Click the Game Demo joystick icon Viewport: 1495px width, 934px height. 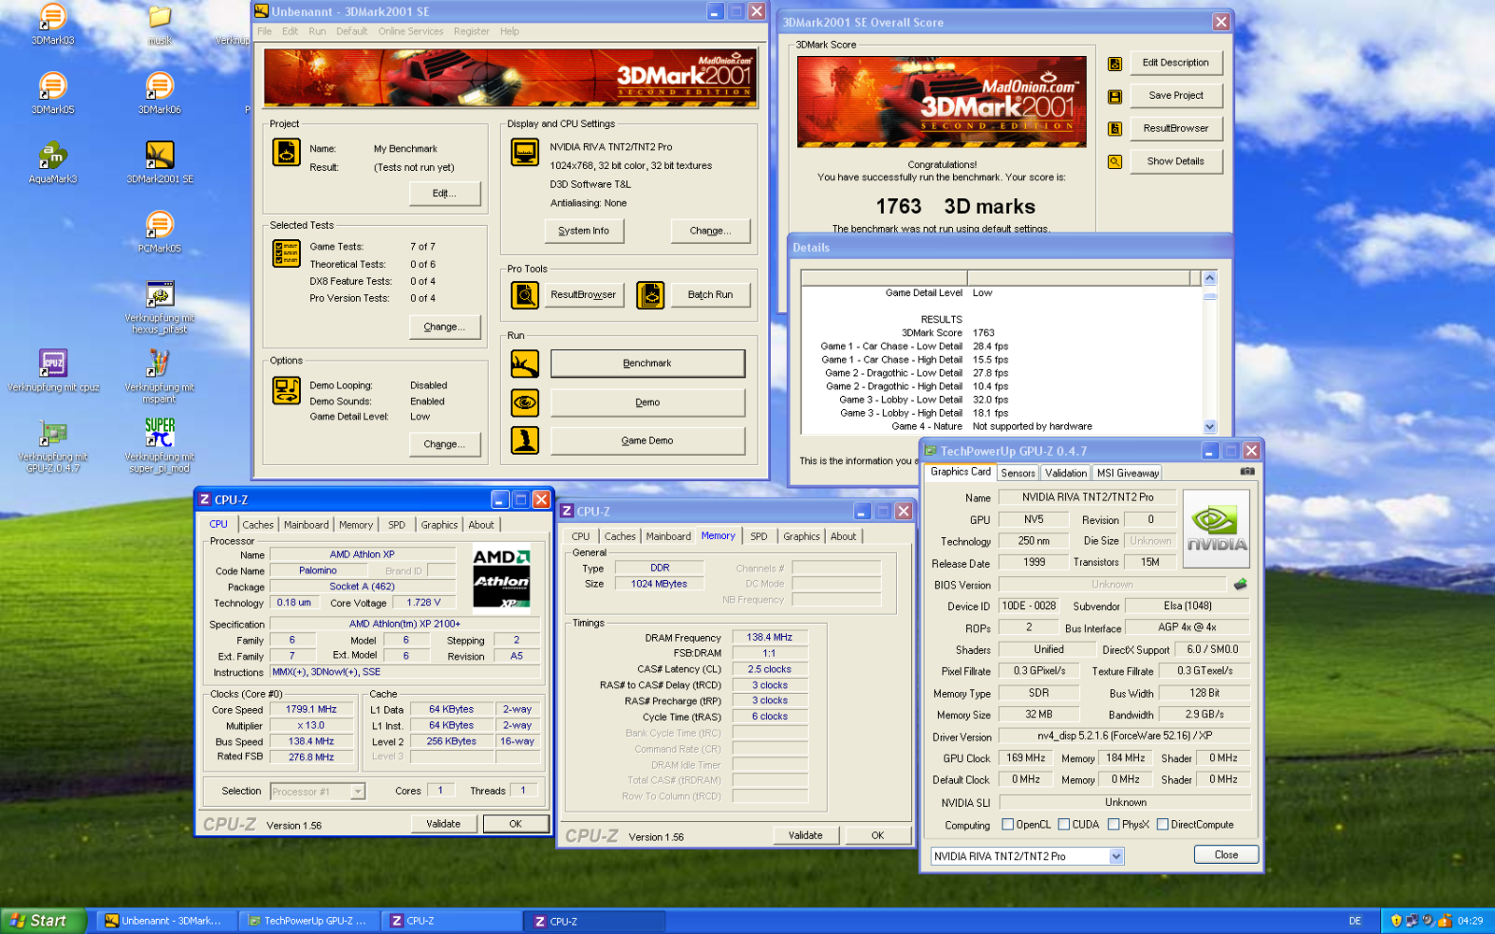pyautogui.click(x=525, y=440)
